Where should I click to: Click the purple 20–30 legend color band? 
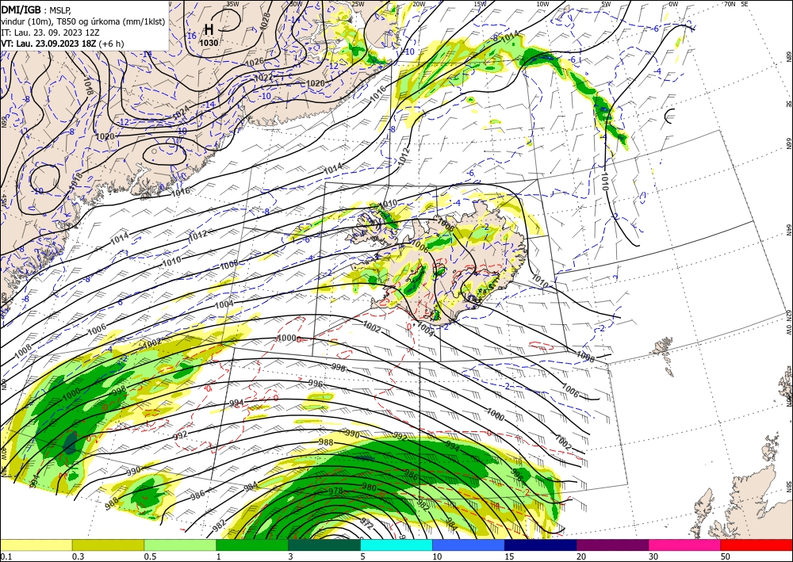(x=612, y=545)
